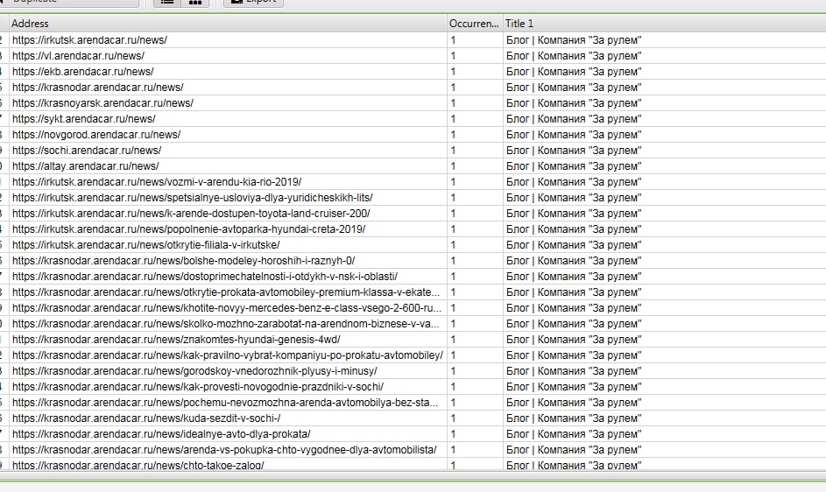Select the vl.arendacar.ru/news/ address
The height and width of the screenshot is (492, 826).
[x=79, y=56]
